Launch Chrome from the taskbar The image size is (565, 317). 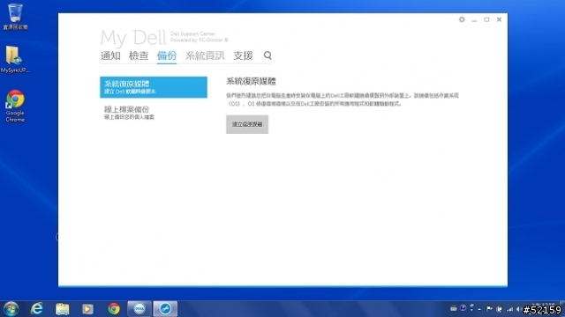click(114, 309)
